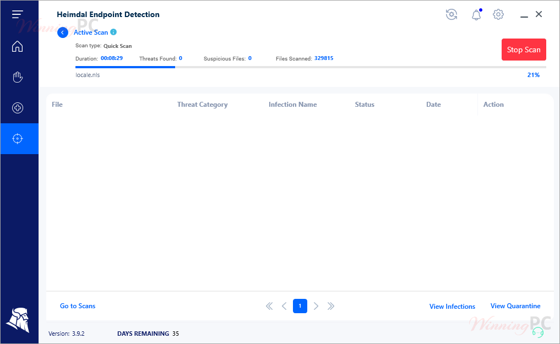Stop the running Quick Scan

pyautogui.click(x=524, y=50)
